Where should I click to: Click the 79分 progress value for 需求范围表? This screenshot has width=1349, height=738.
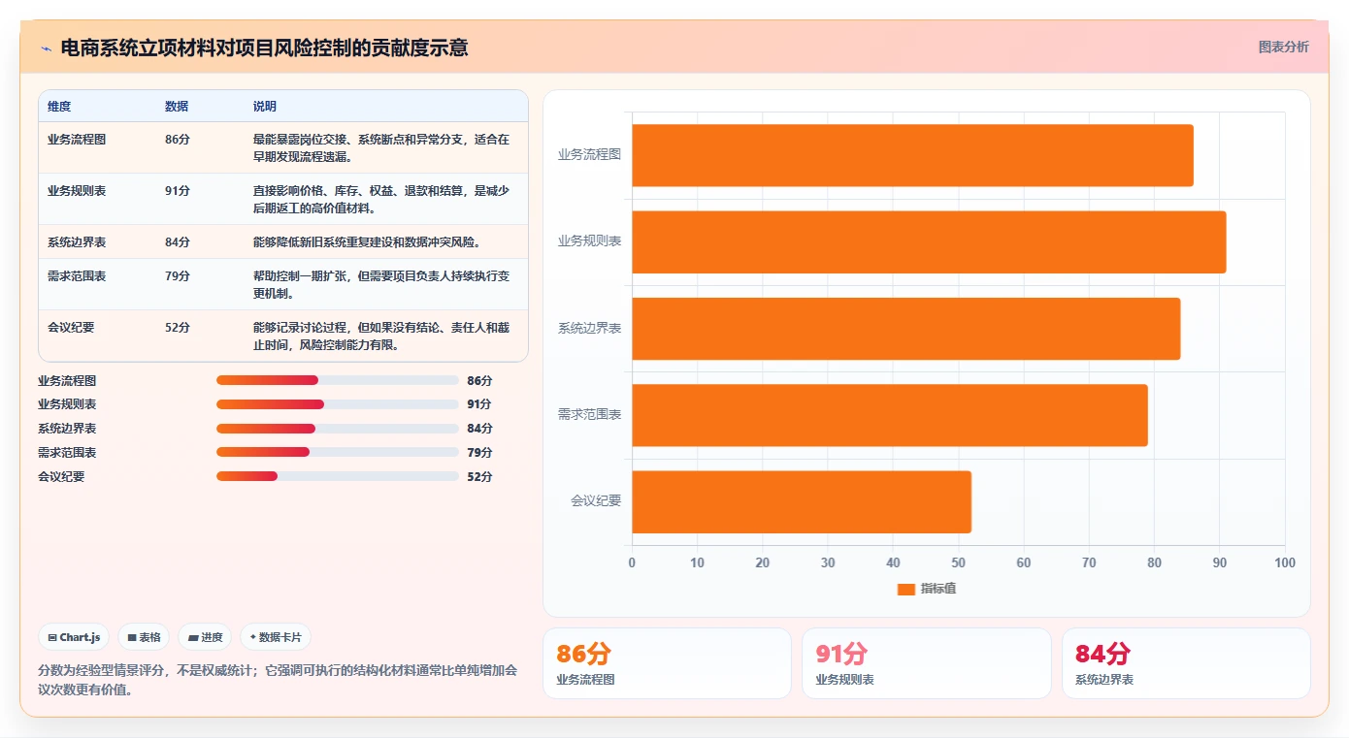point(479,453)
